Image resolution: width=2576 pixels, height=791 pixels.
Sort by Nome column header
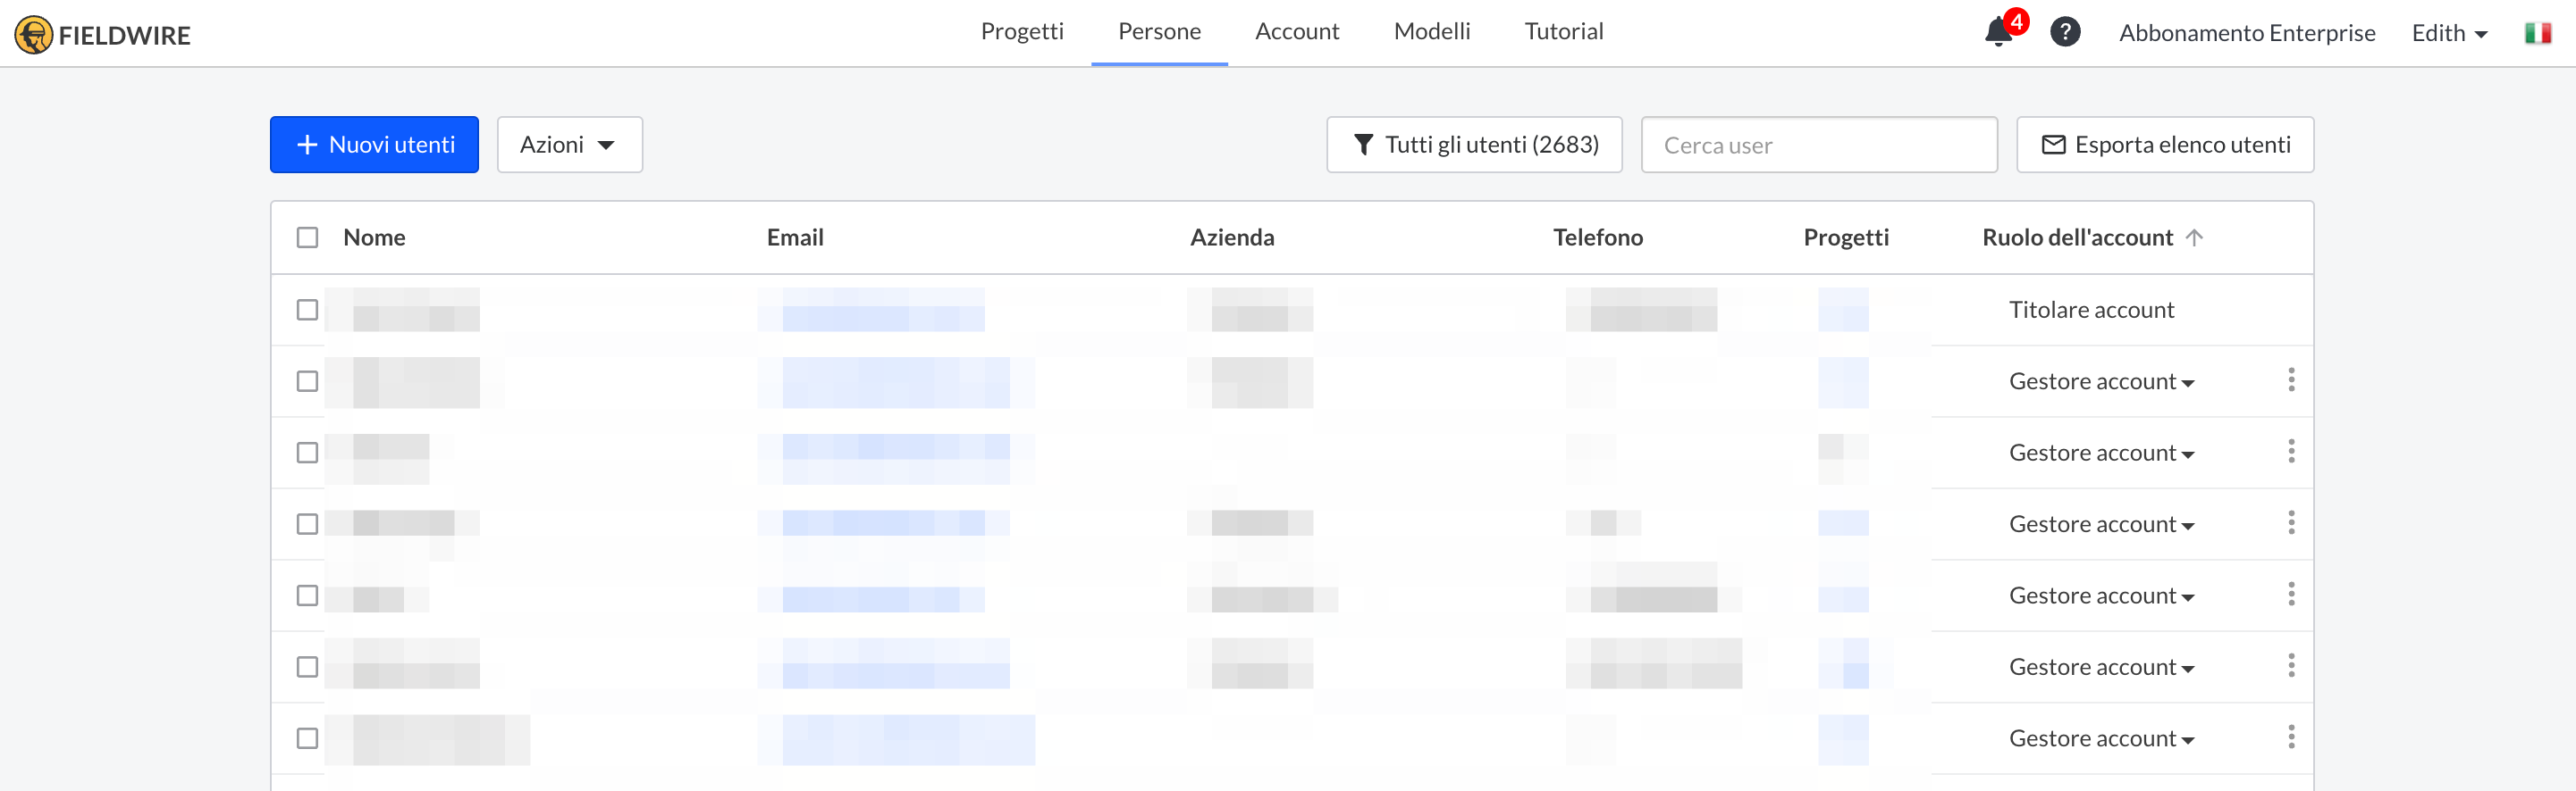pos(374,237)
